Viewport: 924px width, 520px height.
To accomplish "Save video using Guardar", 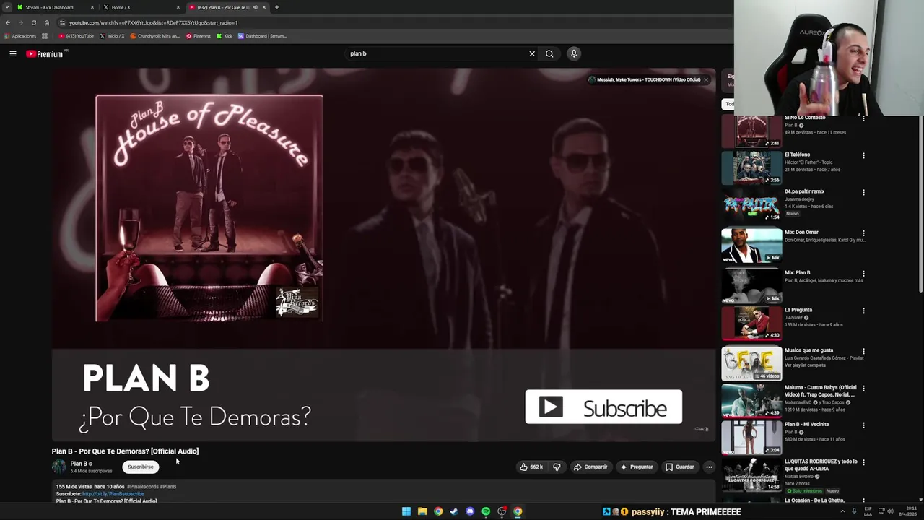I will click(x=680, y=467).
